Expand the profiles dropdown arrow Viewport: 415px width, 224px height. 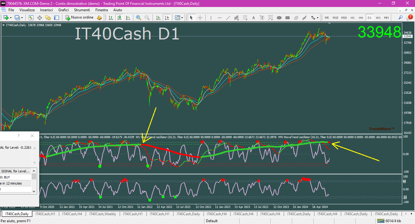click(x=22, y=18)
